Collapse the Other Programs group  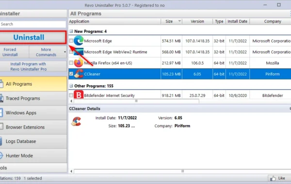[71, 86]
